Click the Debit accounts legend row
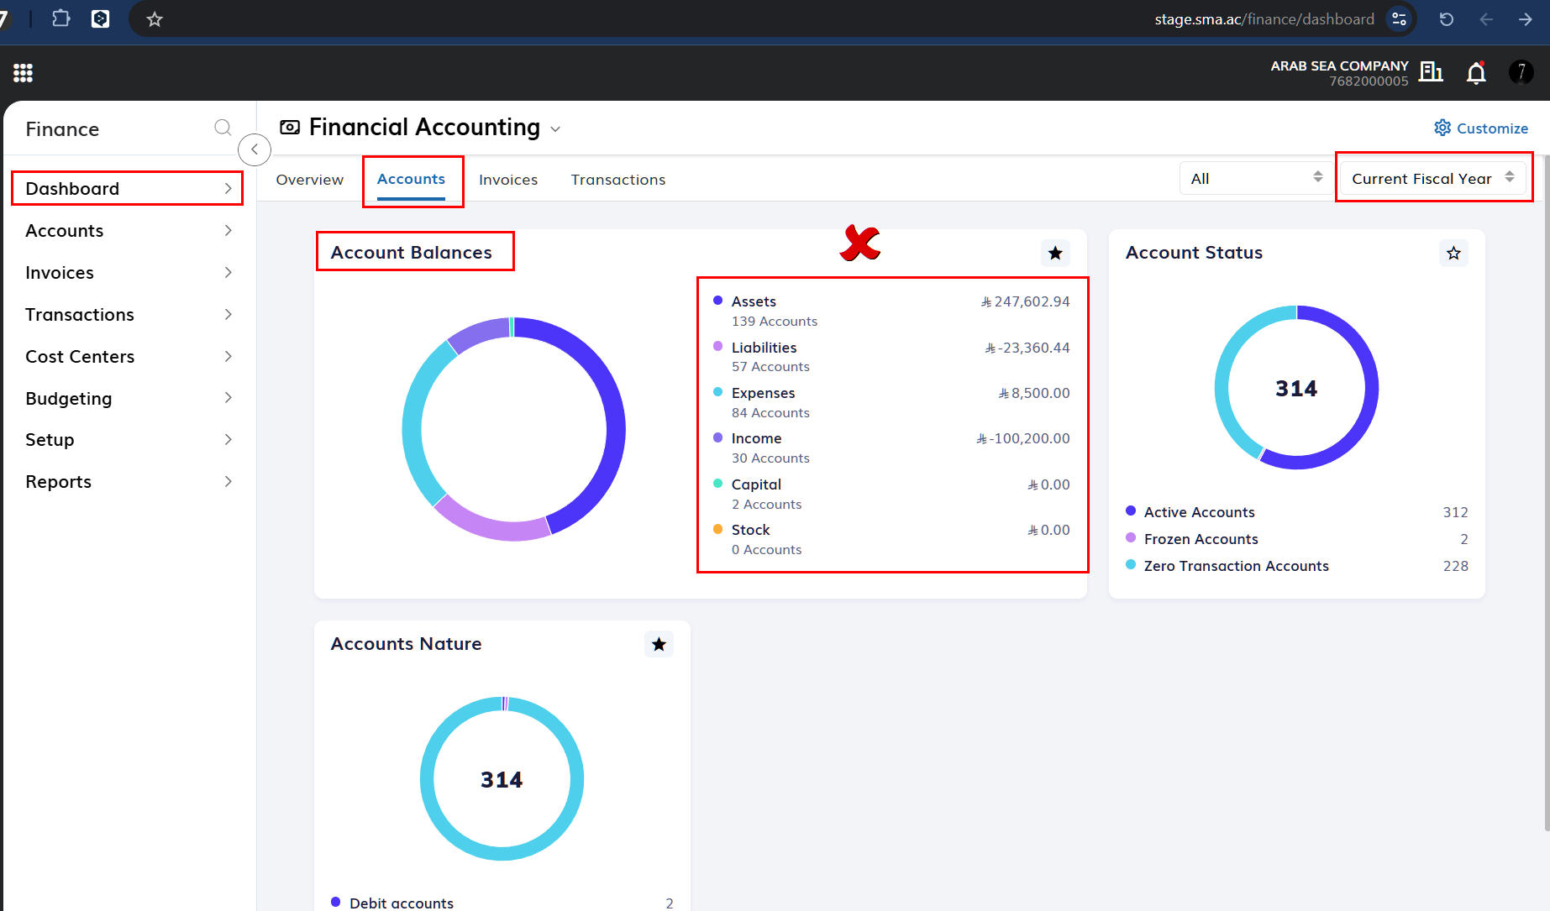 502,903
